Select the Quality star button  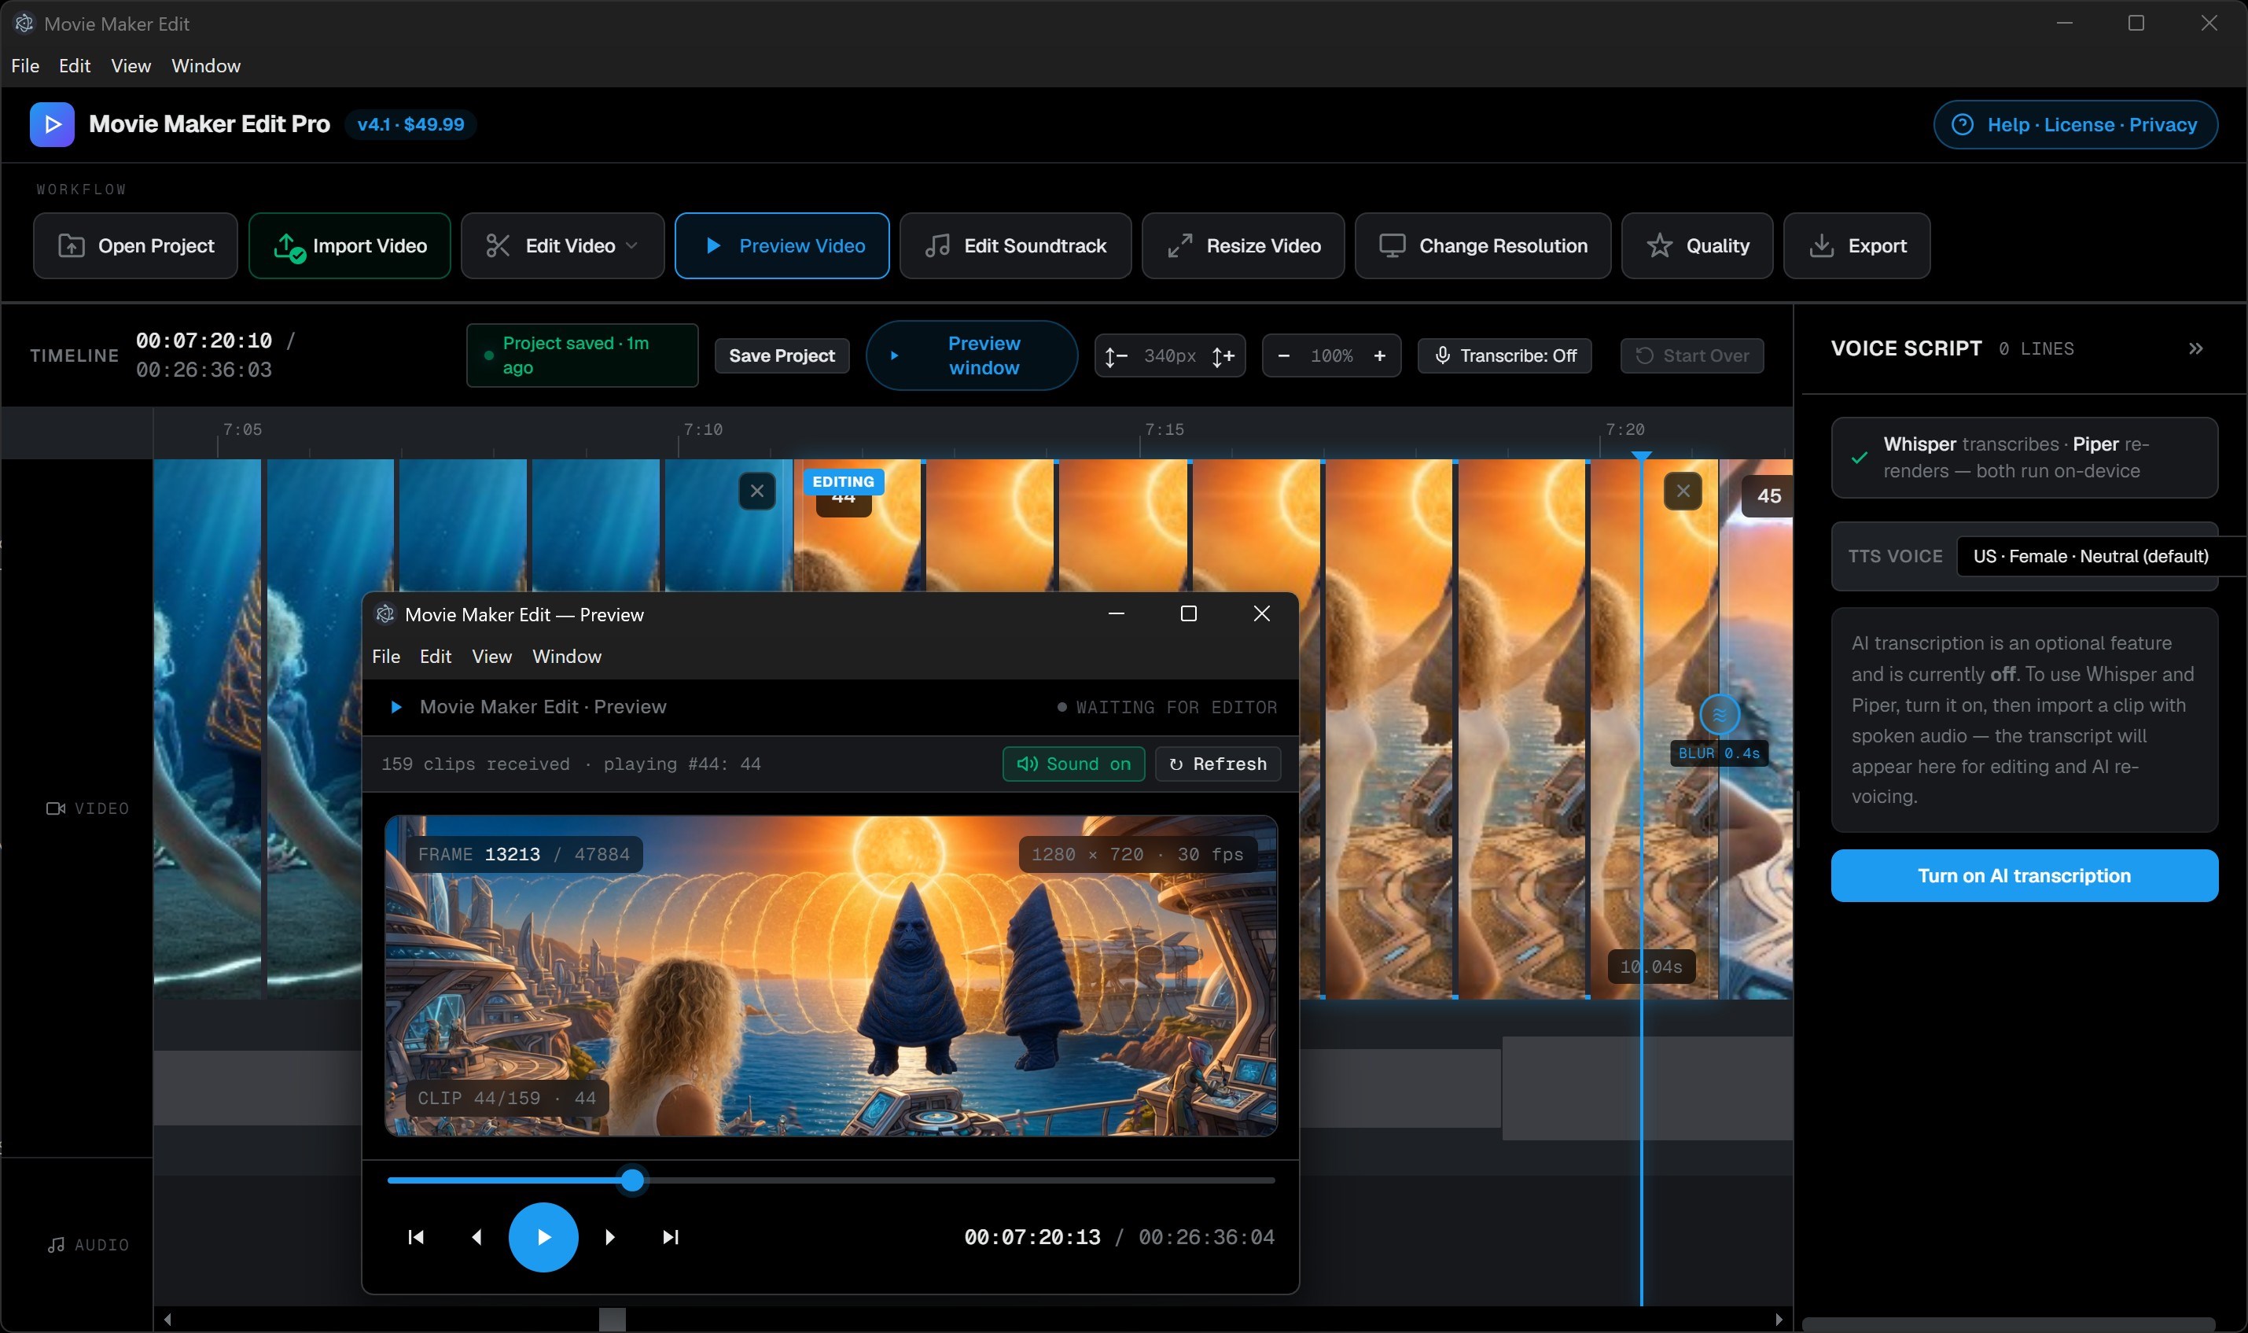[1697, 245]
